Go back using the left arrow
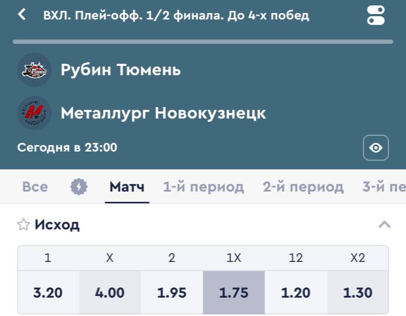The height and width of the screenshot is (316, 406). [x=22, y=15]
